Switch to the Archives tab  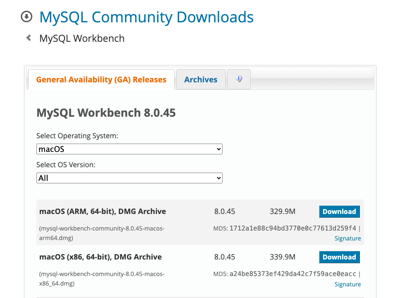click(x=201, y=79)
